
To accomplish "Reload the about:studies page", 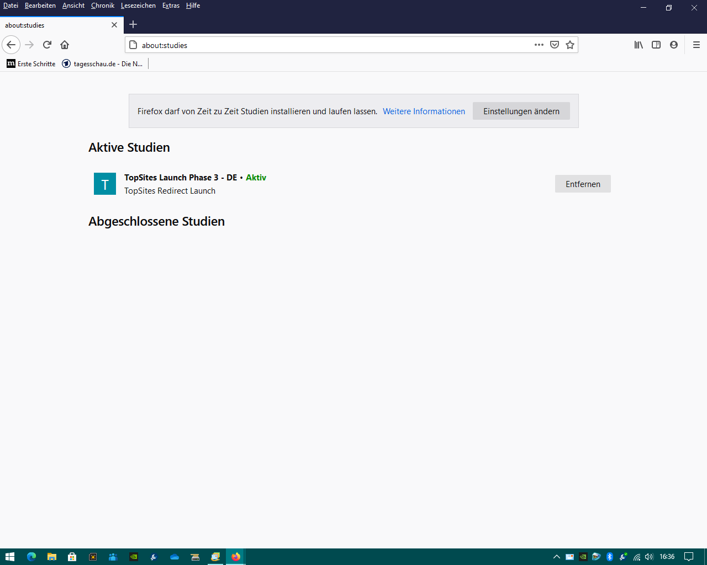I will click(47, 45).
